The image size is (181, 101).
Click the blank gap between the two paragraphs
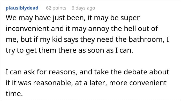click(87, 61)
